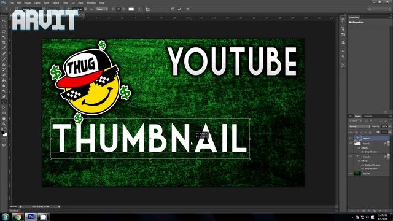Toggle Gradient Overlay effect visibility
The image size is (393, 221).
click(362, 165)
